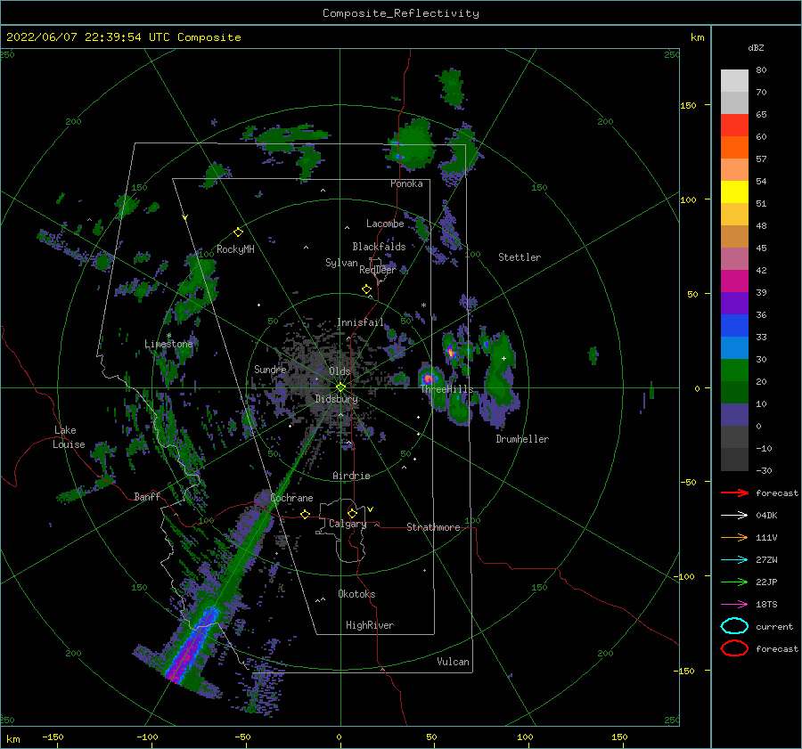Viewport: 802px width, 749px height.
Task: Click the 45 value on the dBZ scale
Action: click(761, 248)
